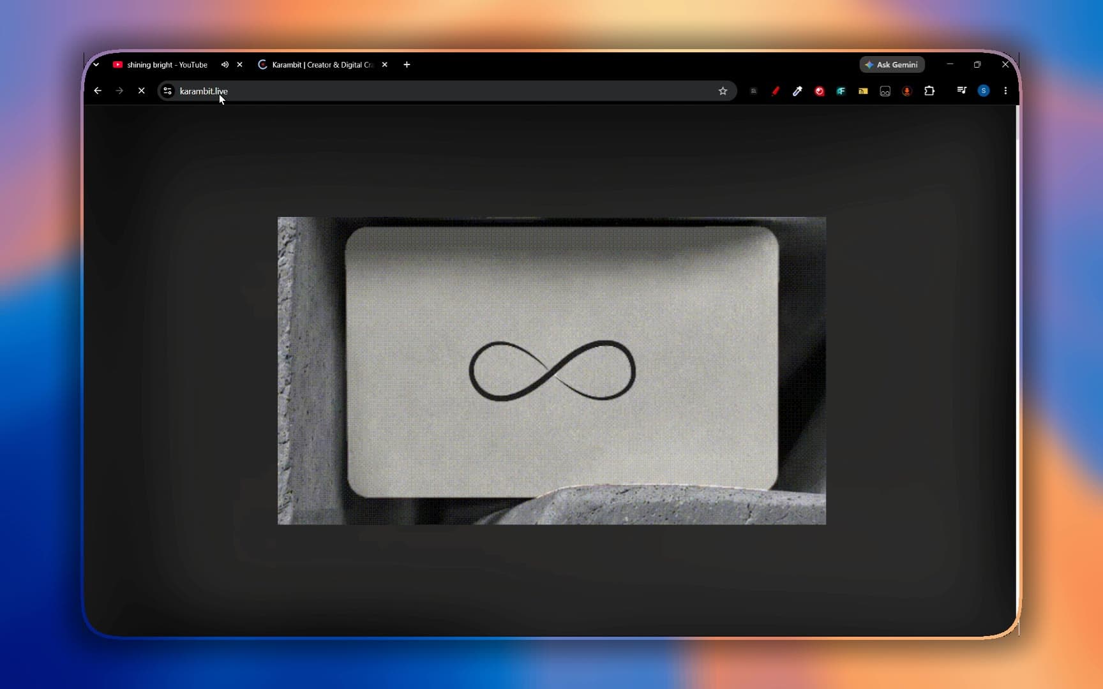Open the Chrome three-dot menu
Viewport: 1103px width, 689px height.
1005,91
